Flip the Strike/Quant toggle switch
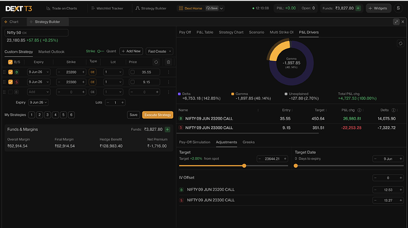408x228 pixels. pos(101,52)
